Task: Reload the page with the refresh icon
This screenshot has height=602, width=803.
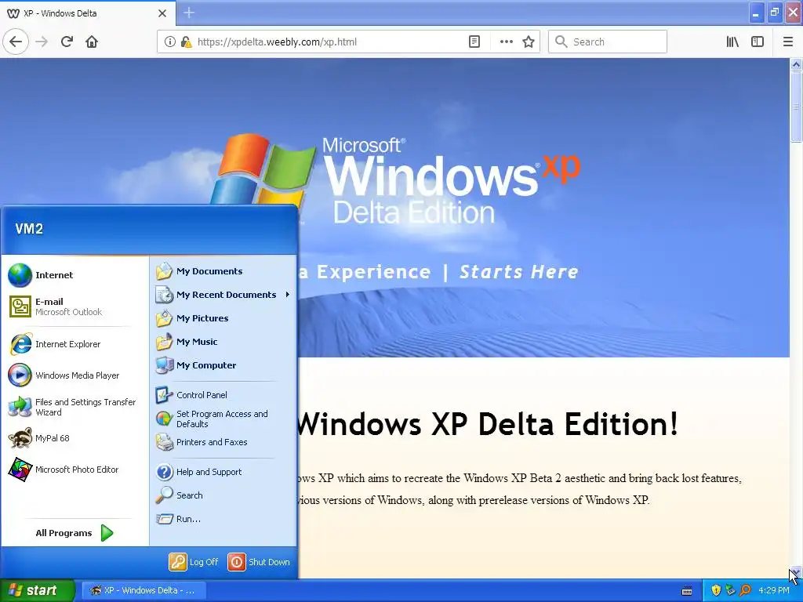Action: tap(67, 42)
